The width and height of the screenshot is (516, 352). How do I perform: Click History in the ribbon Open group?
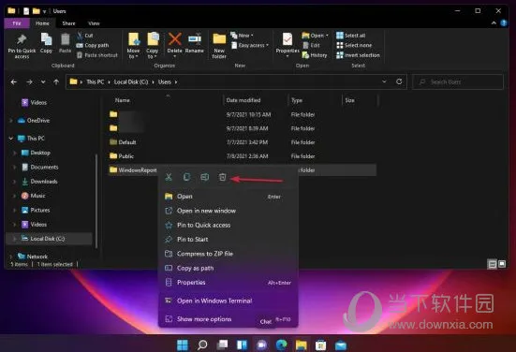coord(315,55)
